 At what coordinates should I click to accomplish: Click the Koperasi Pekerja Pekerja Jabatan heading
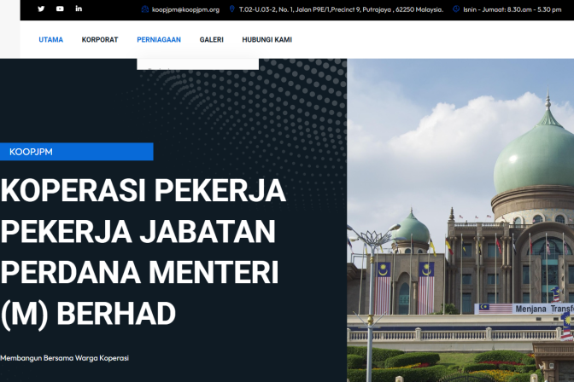[143, 252]
